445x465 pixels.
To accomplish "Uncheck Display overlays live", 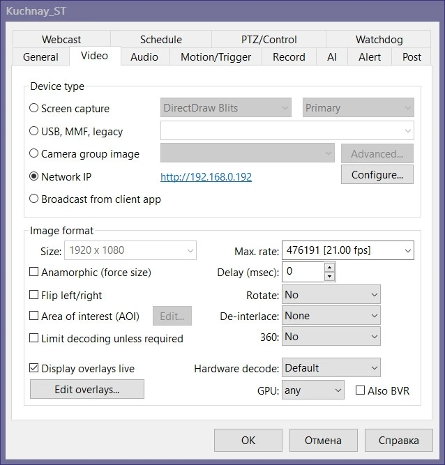I will point(33,368).
